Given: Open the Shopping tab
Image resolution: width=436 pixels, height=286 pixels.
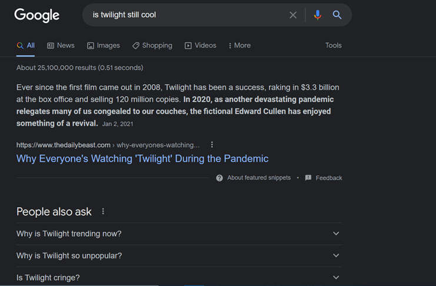Looking at the screenshot, I should 152,45.
